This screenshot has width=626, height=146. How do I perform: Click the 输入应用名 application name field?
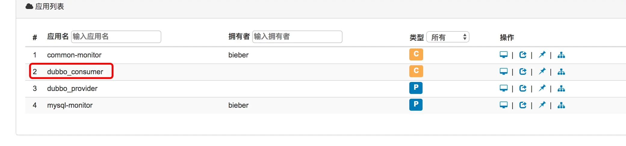coord(116,37)
